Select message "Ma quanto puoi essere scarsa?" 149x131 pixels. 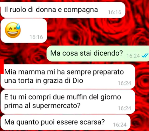click(65, 122)
